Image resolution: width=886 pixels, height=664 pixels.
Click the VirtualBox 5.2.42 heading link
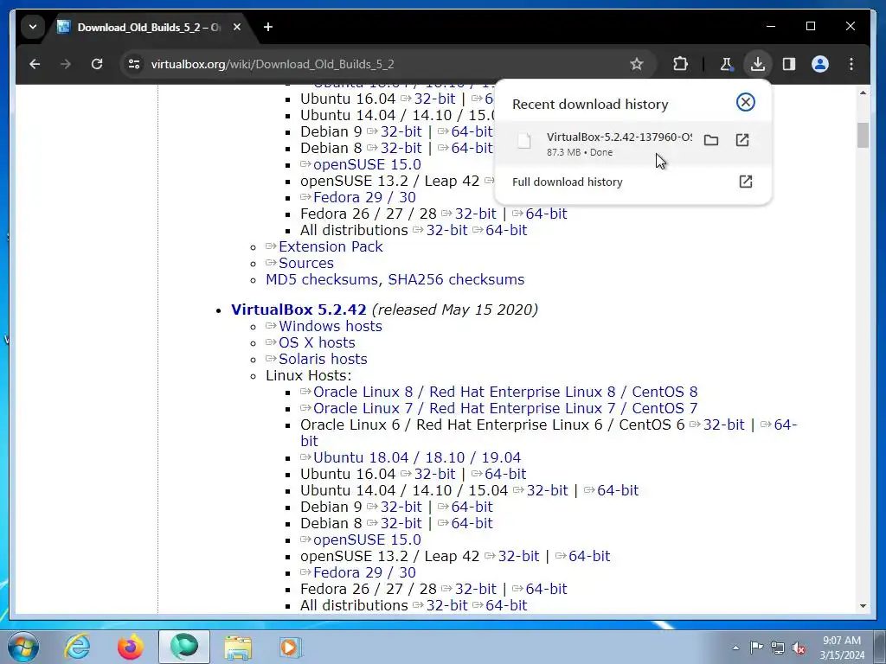click(x=299, y=310)
